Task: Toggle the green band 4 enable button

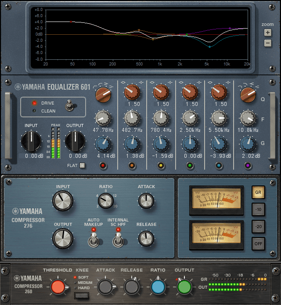Action: [x=190, y=166]
